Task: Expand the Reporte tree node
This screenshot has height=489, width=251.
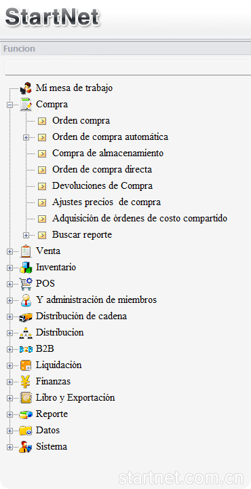Action: [x=9, y=414]
